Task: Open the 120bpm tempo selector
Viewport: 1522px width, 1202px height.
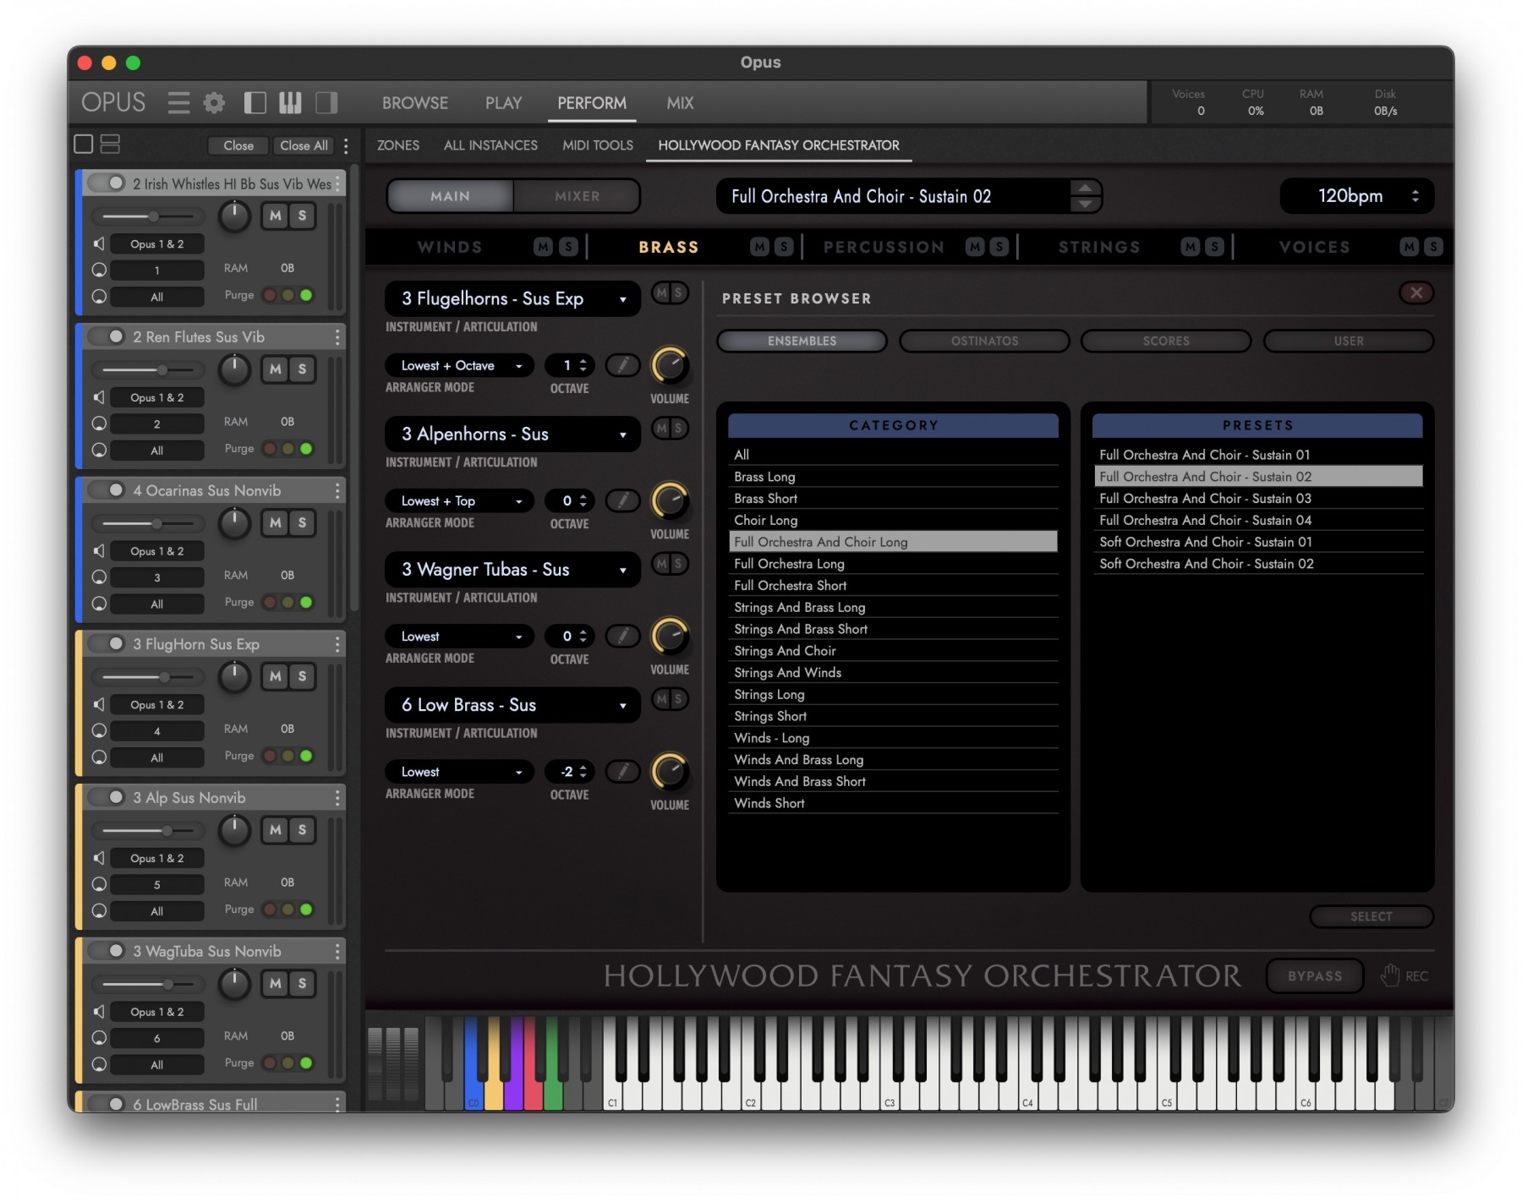Action: pyautogui.click(x=1357, y=196)
